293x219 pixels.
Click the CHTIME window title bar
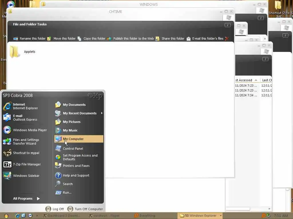(116, 11)
